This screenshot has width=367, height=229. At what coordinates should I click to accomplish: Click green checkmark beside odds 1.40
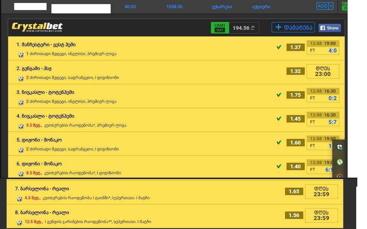point(279,166)
